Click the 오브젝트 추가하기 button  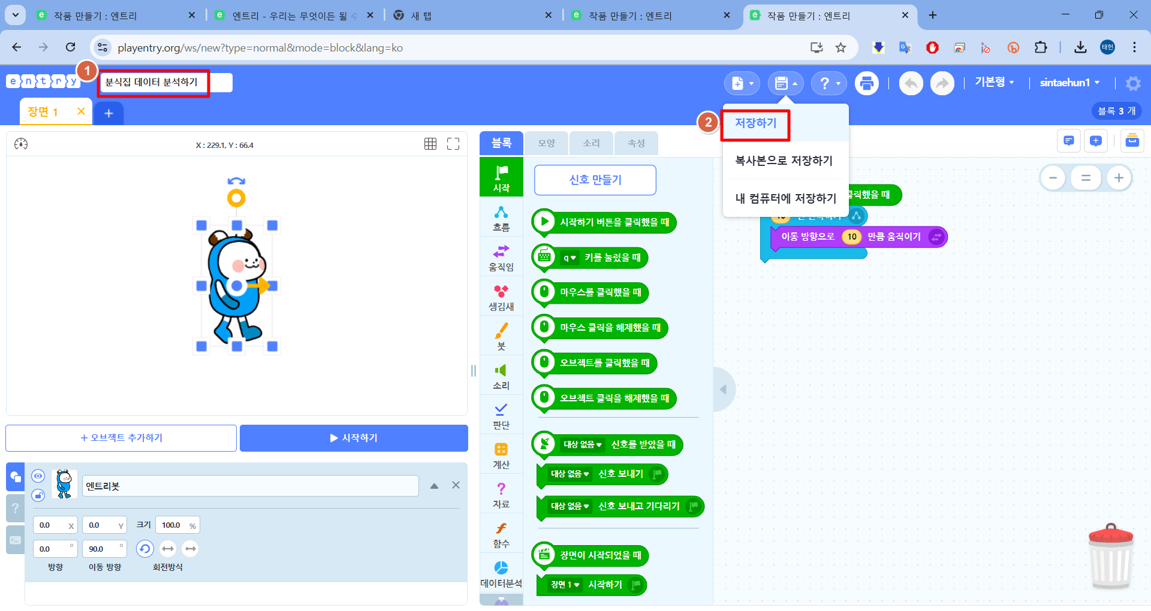tap(121, 438)
